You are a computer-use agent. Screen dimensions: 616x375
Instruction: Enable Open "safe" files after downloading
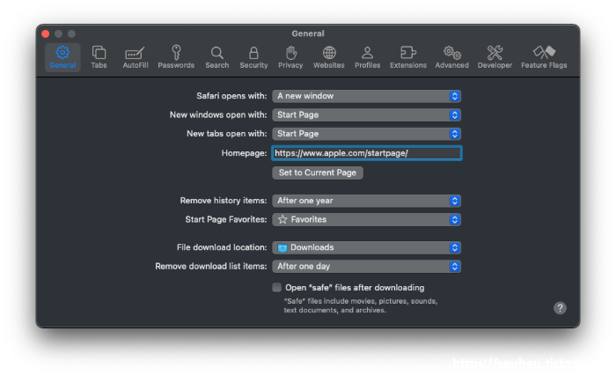(x=277, y=287)
